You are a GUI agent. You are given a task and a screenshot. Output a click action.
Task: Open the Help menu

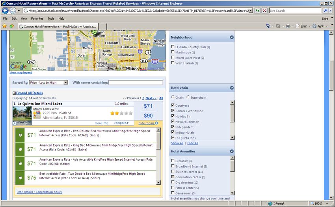(61, 18)
